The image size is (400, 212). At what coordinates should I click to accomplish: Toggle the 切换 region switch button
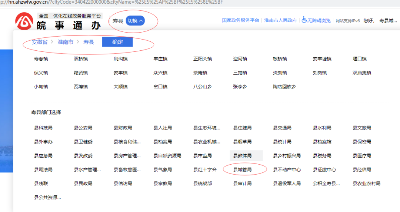[135, 21]
